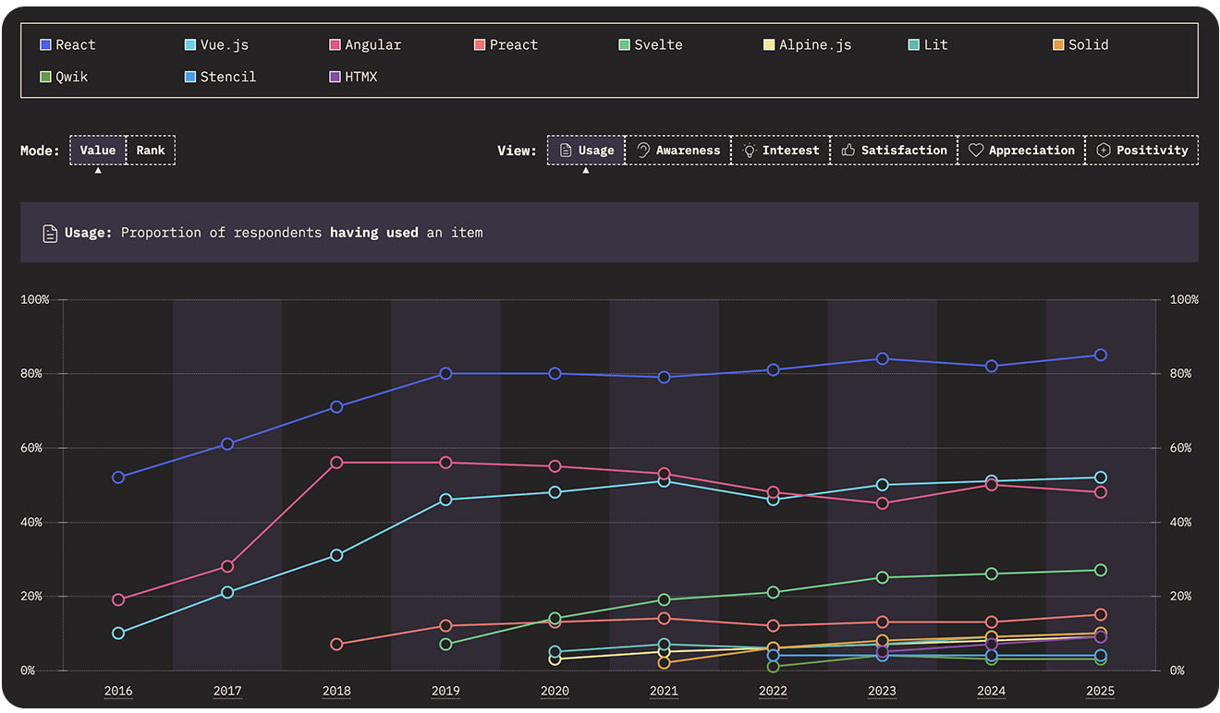The height and width of the screenshot is (713, 1220).
Task: Click Preact's 2025 data point
Action: [x=1101, y=615]
